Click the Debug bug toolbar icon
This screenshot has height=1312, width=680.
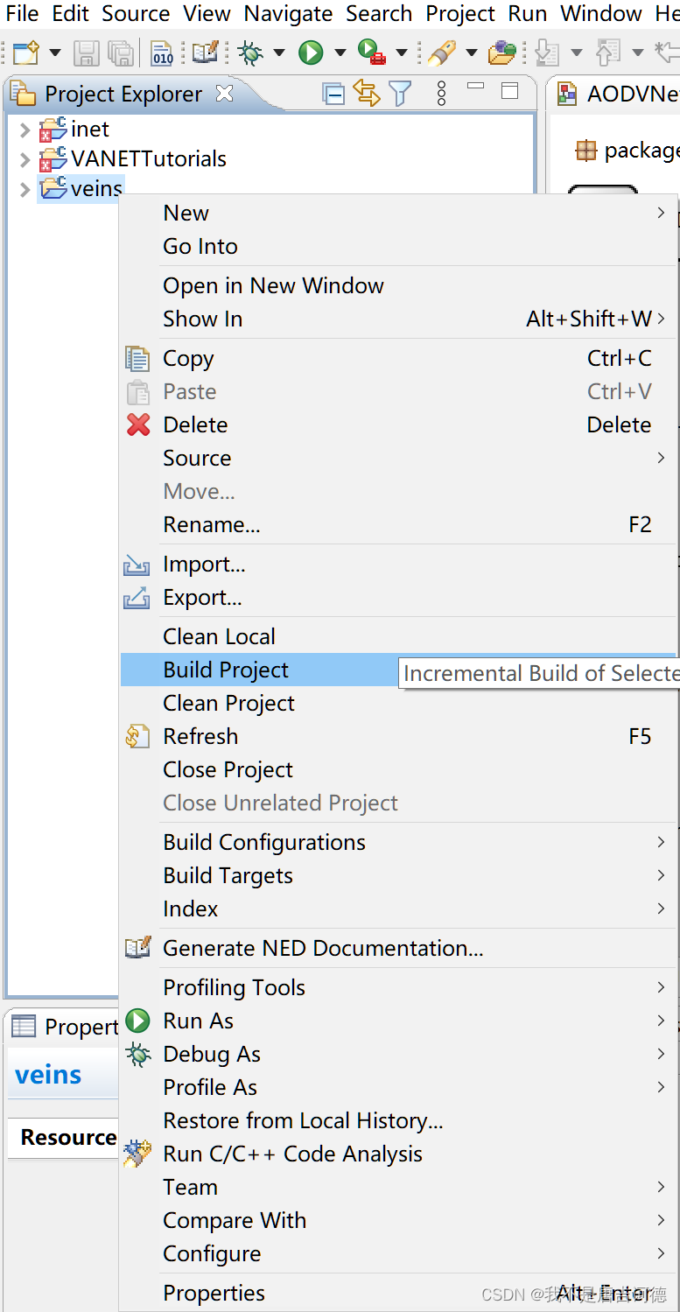pos(250,53)
